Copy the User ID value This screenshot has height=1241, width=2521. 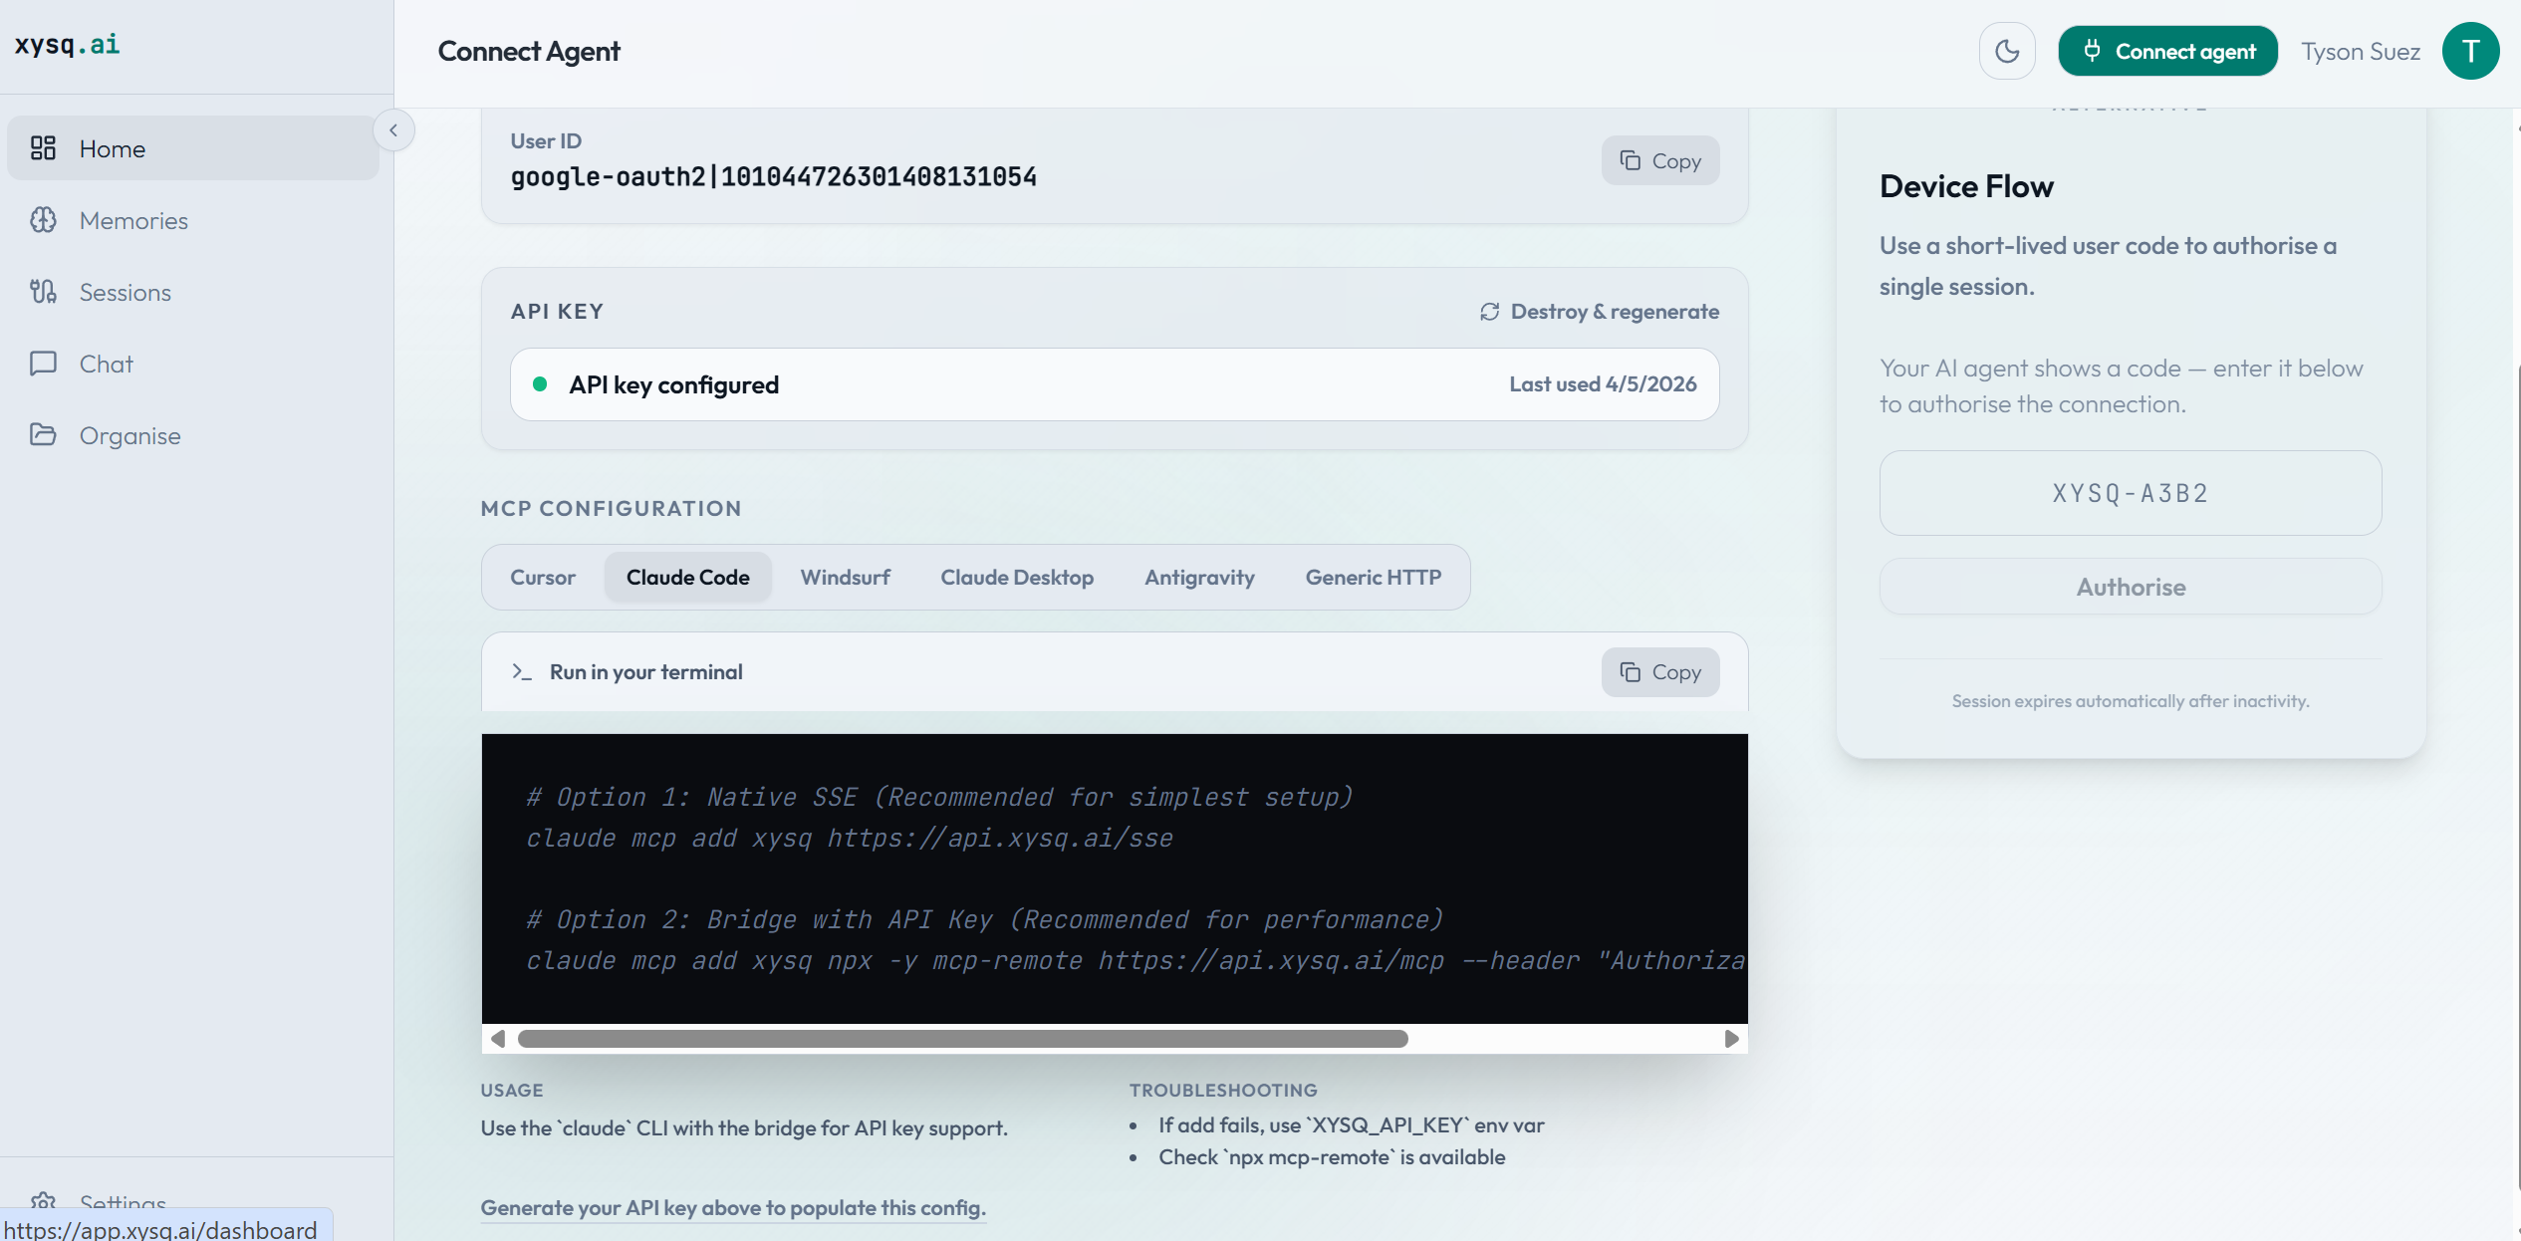(1659, 159)
